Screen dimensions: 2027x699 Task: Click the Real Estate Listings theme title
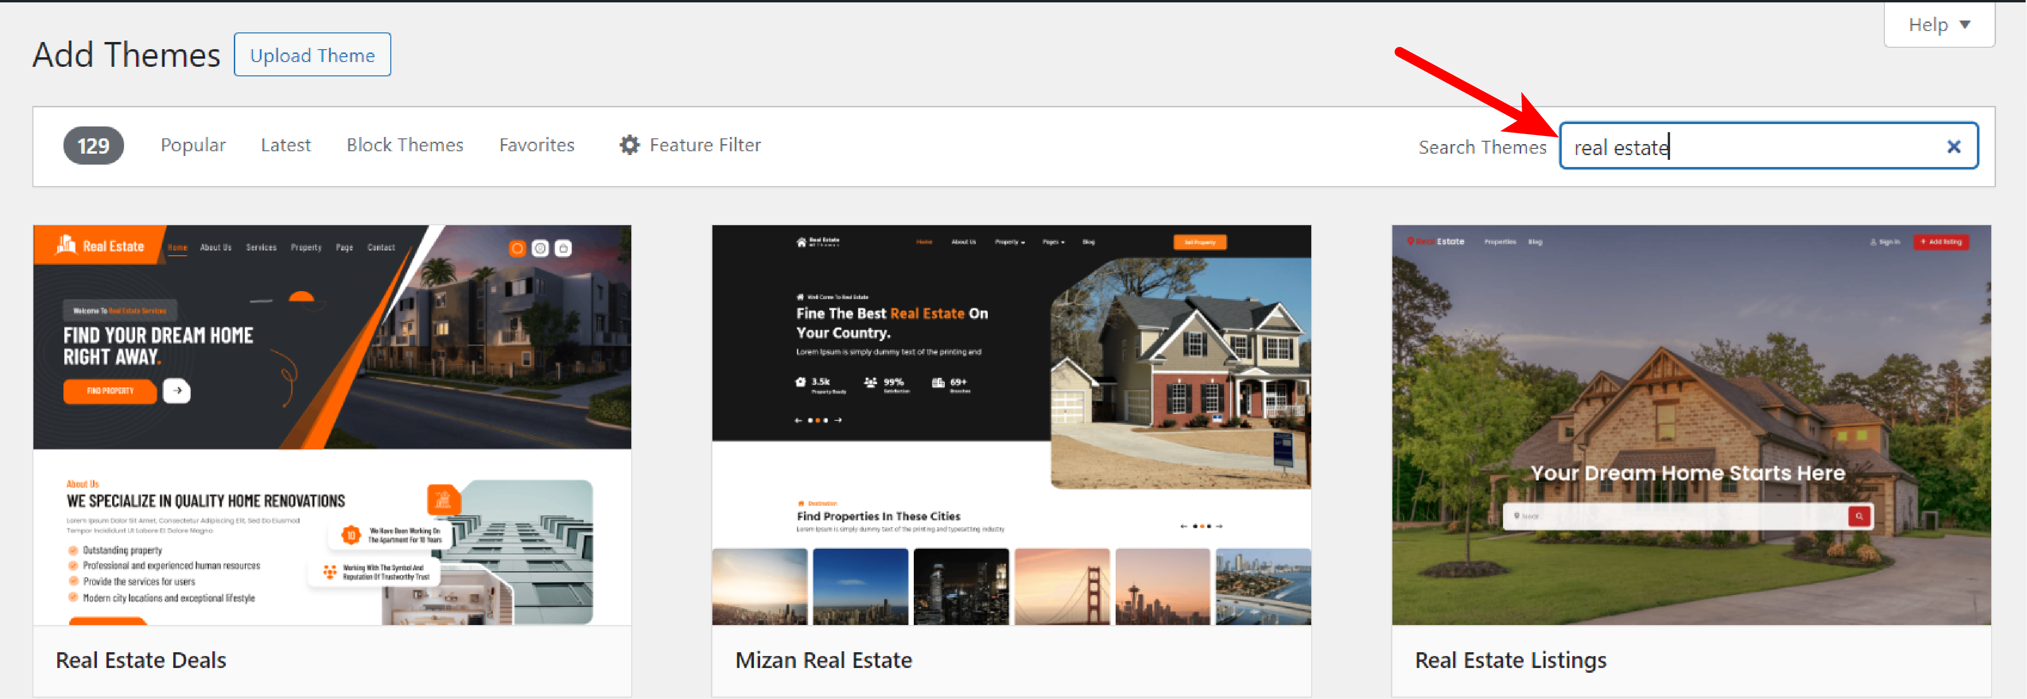tap(1510, 660)
